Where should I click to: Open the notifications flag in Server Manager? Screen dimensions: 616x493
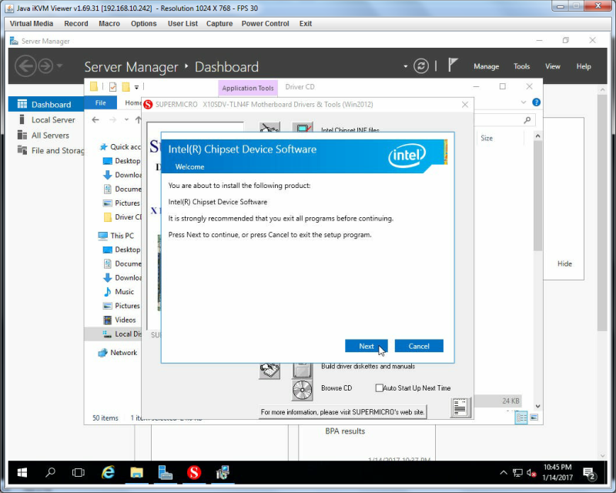point(453,65)
